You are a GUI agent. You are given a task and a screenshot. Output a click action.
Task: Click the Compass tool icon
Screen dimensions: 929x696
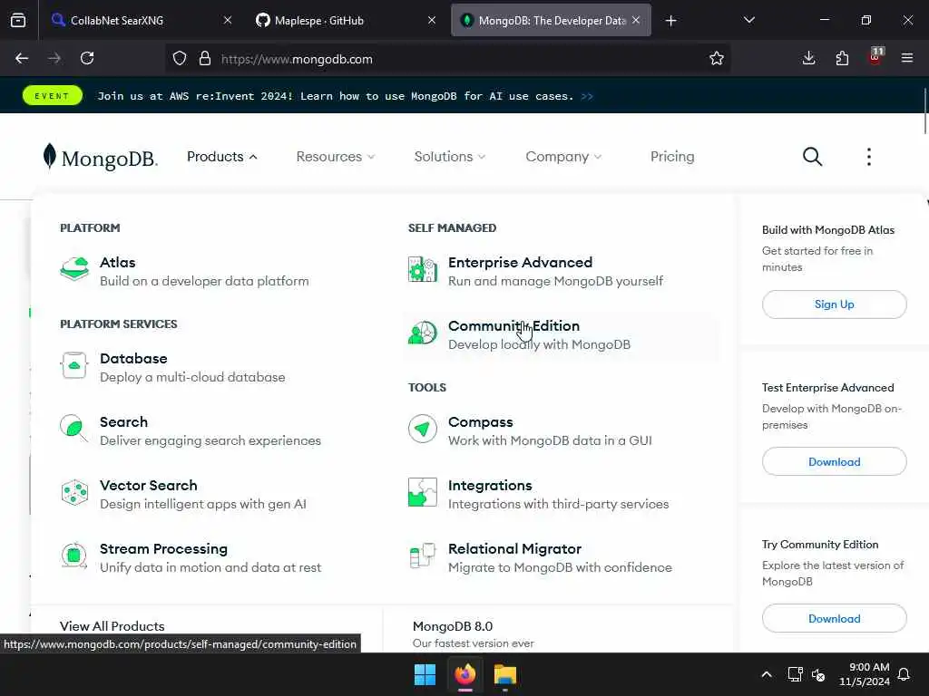pyautogui.click(x=423, y=429)
